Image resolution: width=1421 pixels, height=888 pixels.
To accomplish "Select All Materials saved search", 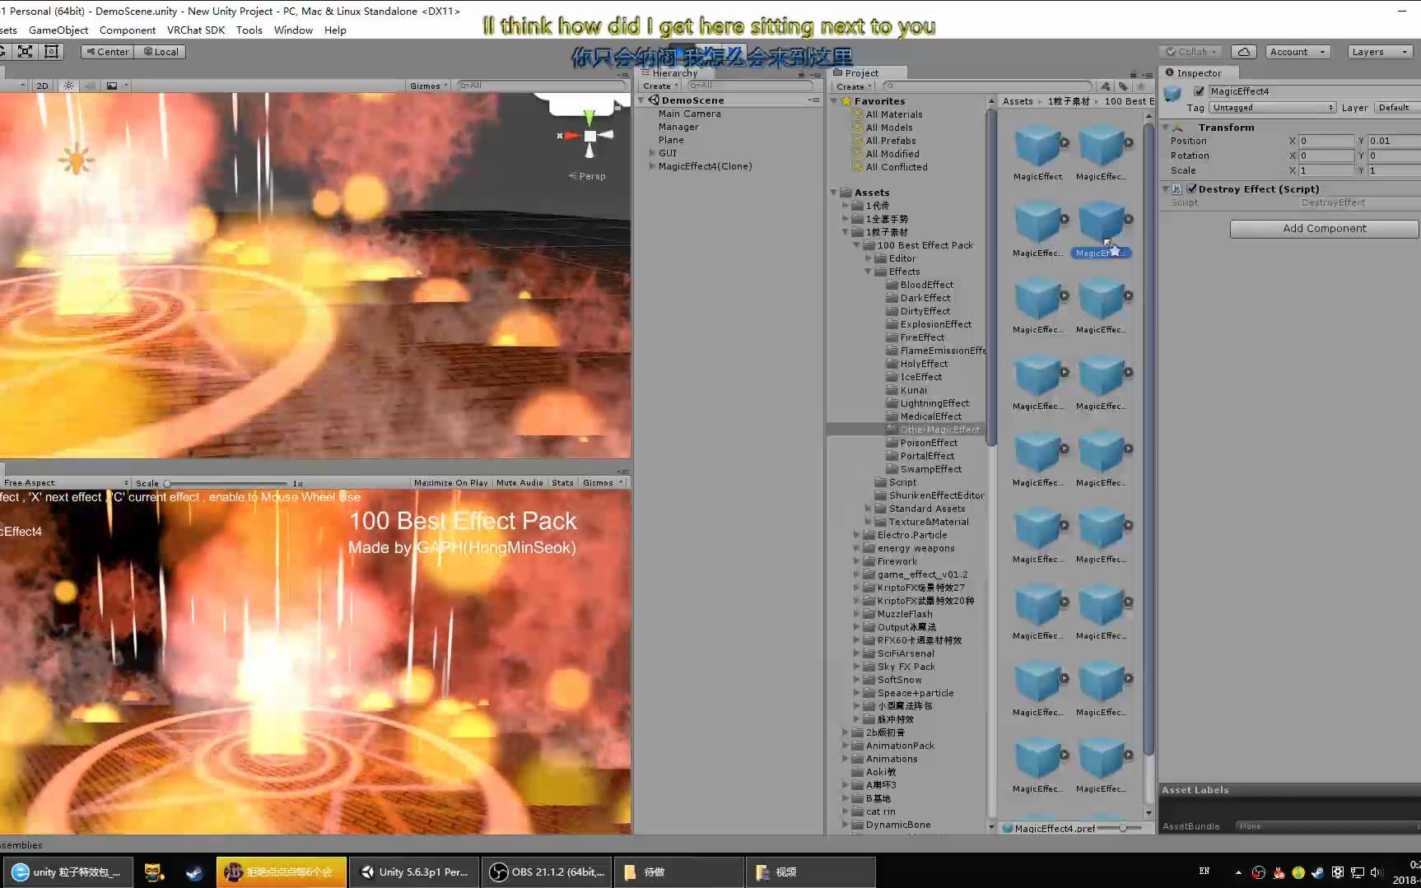I will tap(893, 114).
